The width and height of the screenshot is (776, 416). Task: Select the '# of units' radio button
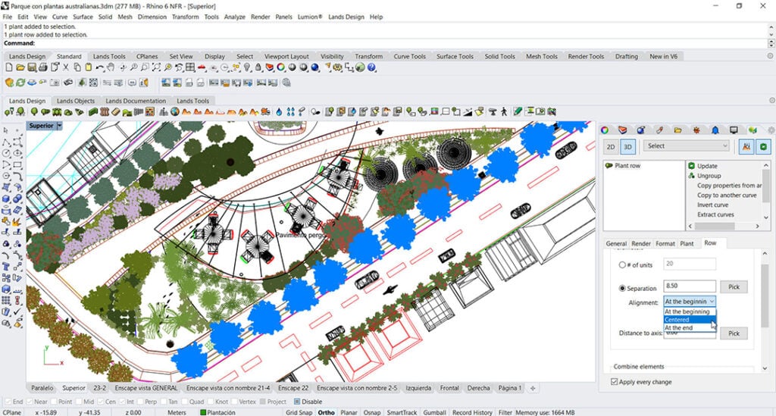(x=623, y=264)
